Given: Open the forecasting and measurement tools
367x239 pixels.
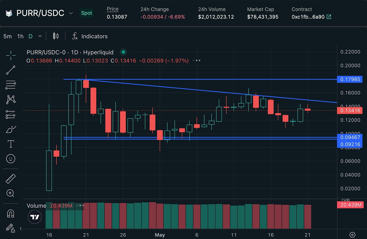Looking at the screenshot, I should (11, 115).
